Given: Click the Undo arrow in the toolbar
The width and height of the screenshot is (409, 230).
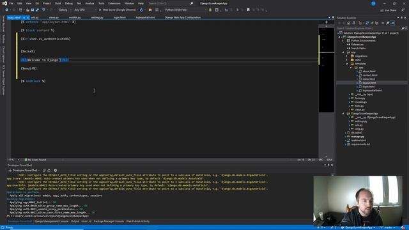Looking at the screenshot, I should tap(43, 10).
